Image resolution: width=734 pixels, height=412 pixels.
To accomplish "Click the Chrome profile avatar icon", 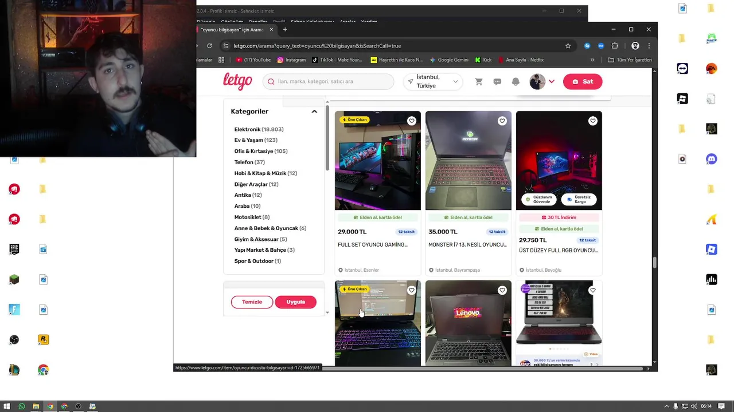I will coord(635,46).
